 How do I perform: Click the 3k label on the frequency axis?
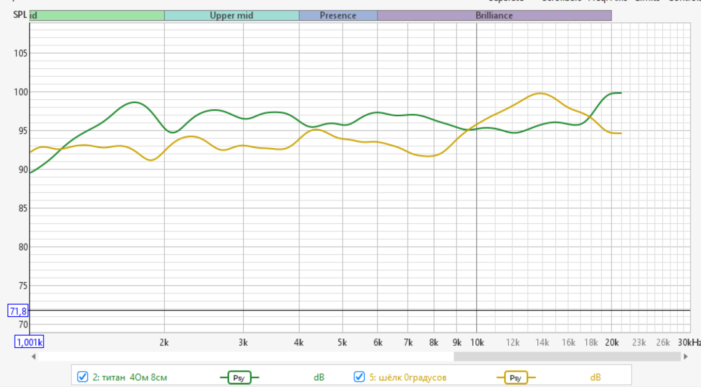click(243, 342)
